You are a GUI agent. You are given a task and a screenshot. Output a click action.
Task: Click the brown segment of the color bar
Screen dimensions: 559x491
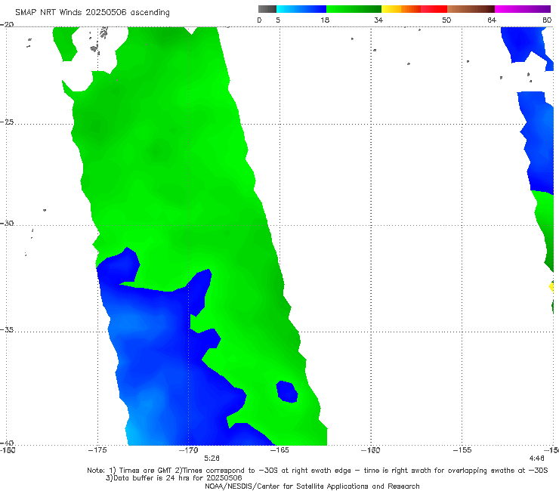pos(471,9)
